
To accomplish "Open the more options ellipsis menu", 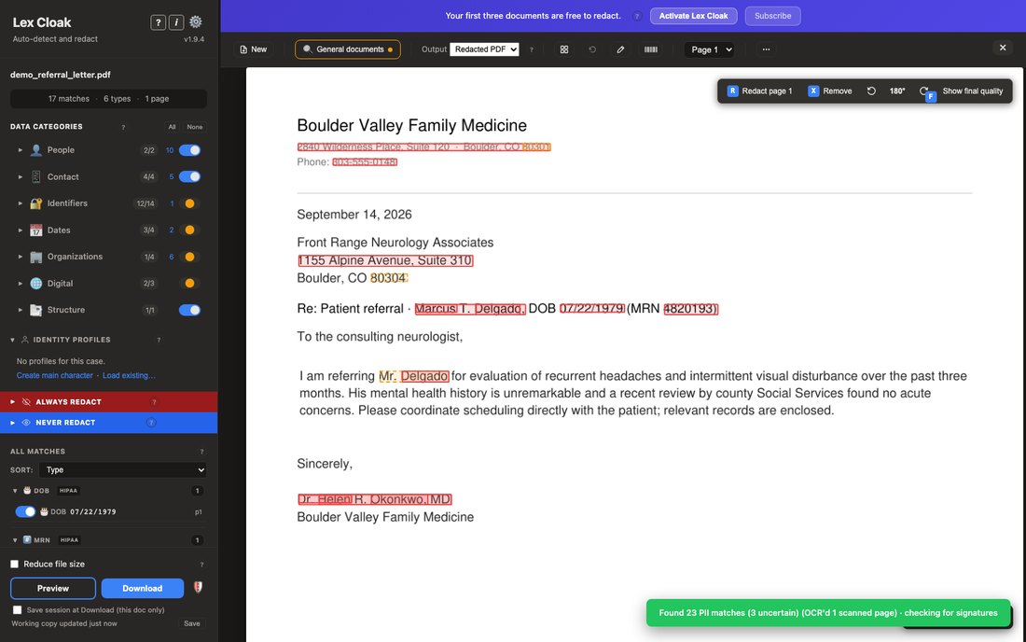I will (x=766, y=49).
